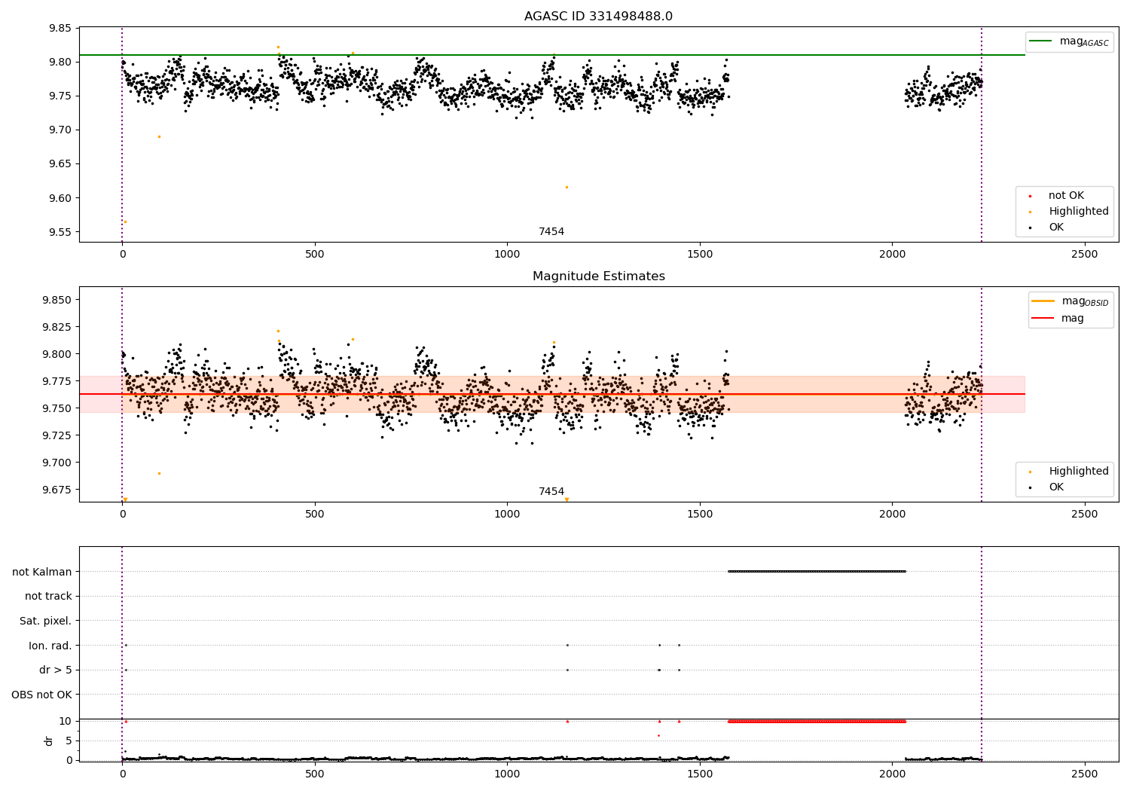Screen dimensions: 1130x791
Task: Click the 'Sat. pixel.' row label
Action: (46, 621)
